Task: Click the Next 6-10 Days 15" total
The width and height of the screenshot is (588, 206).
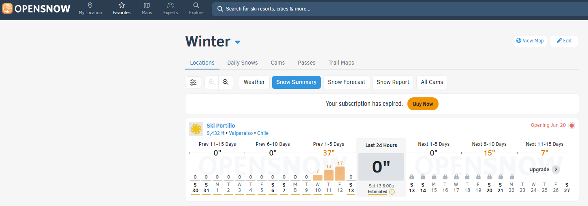Action: click(489, 153)
